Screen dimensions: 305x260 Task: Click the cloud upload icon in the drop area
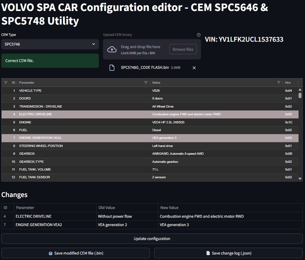point(111,48)
